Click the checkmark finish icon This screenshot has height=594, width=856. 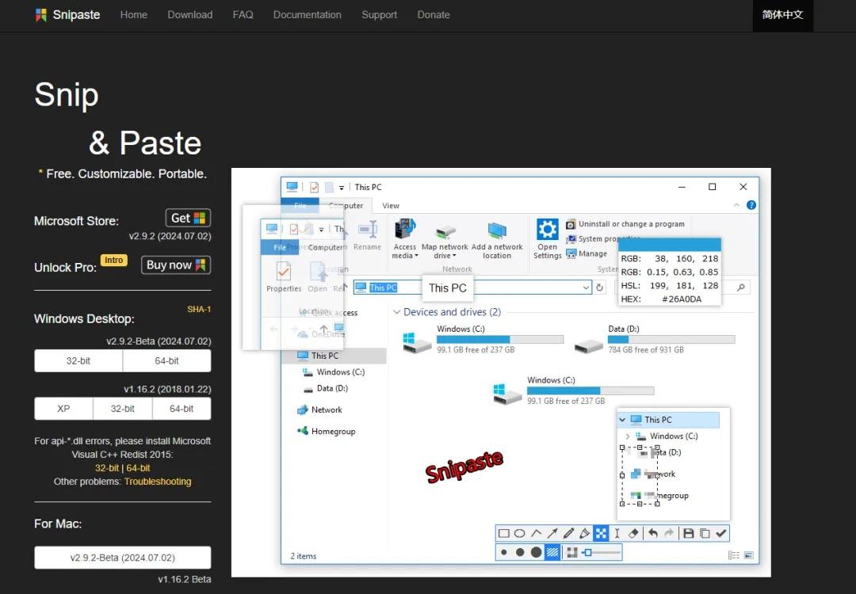pos(720,534)
